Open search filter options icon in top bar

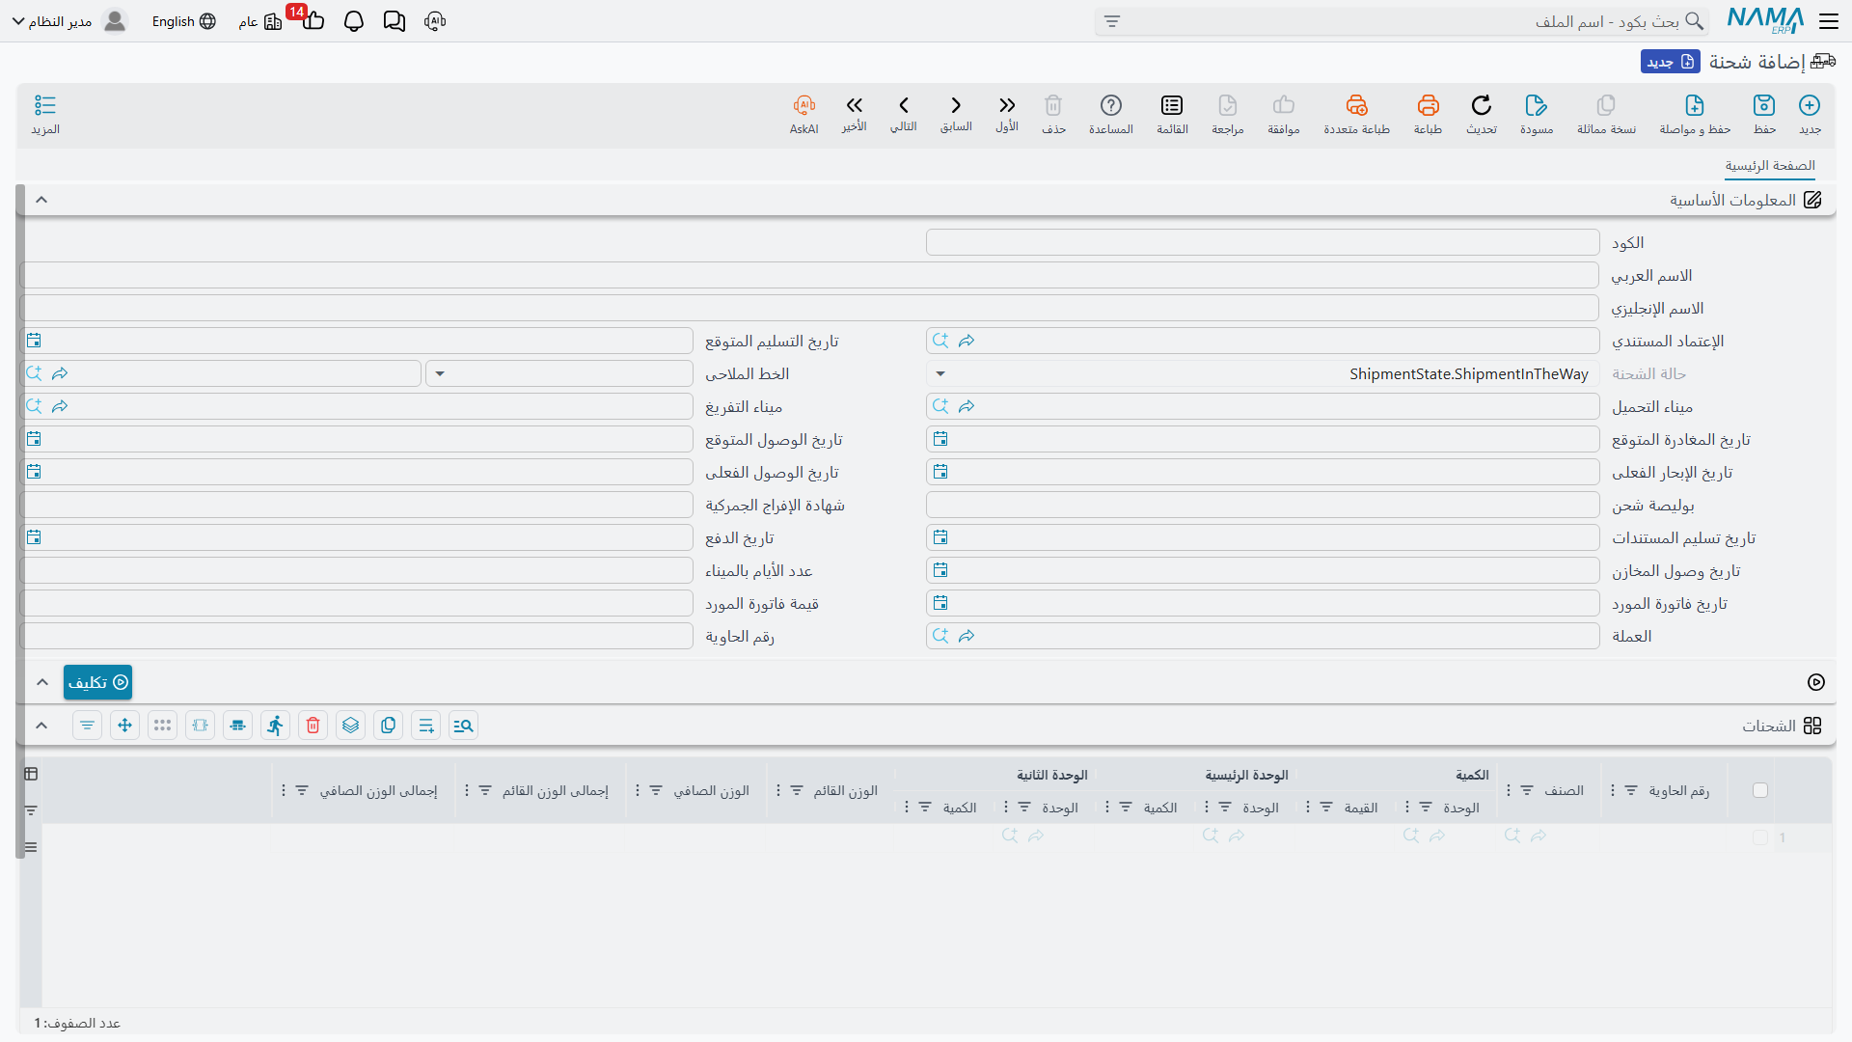point(1112,21)
